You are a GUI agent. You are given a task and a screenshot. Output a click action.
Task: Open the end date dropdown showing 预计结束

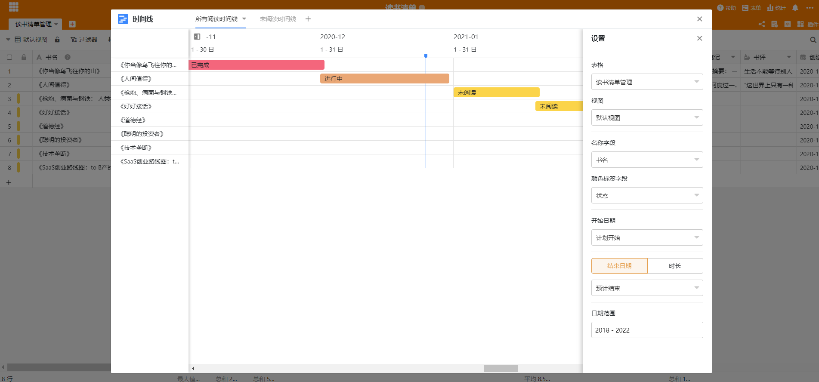coord(647,288)
